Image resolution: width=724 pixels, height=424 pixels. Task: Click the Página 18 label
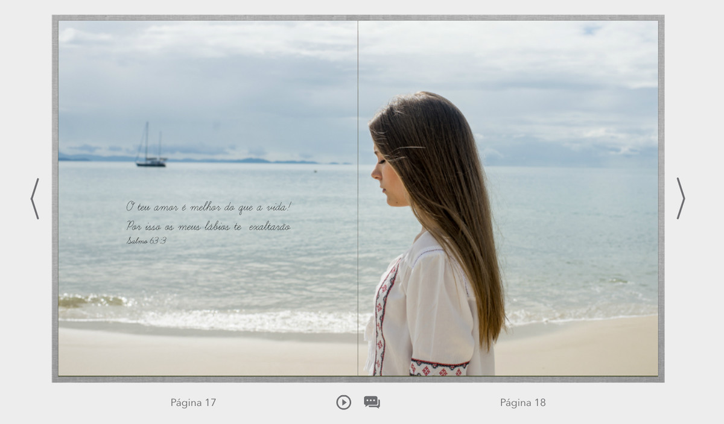[x=522, y=403]
